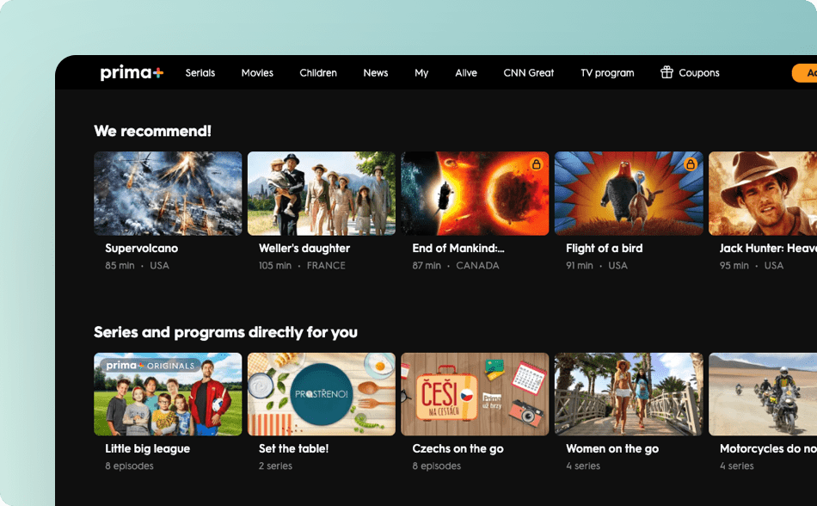
Task: Go to the Movies section
Action: tap(257, 73)
